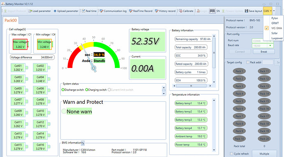Enable the Cycle refresh checkbox
Image resolution: width=284 pixels, height=157 pixels.
tap(231, 154)
